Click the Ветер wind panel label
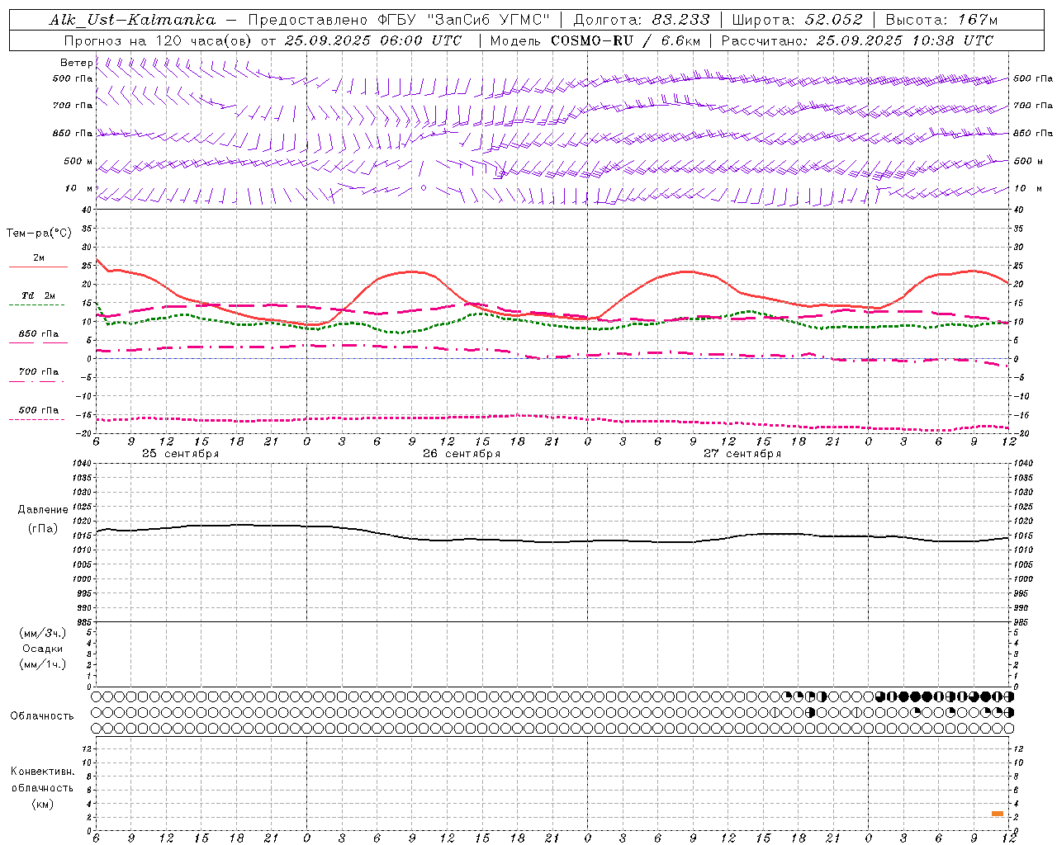Image resolution: width=1057 pixels, height=845 pixels. 76,63
